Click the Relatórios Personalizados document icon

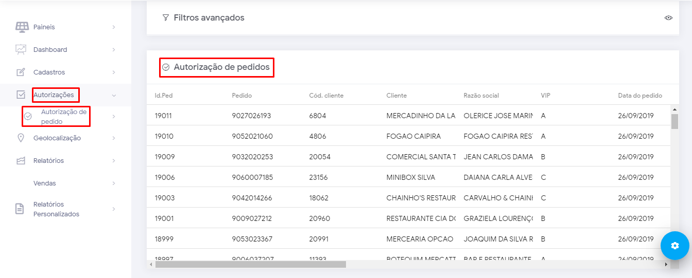[x=20, y=209]
